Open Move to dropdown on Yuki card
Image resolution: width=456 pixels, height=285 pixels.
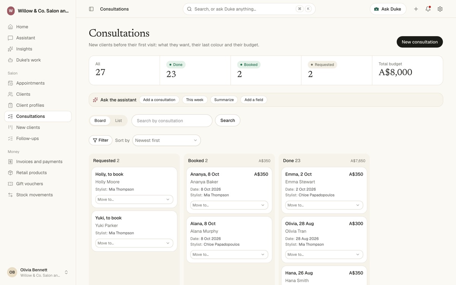134,243
